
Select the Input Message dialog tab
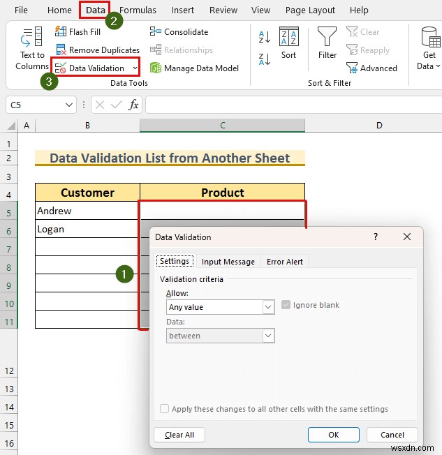pyautogui.click(x=228, y=262)
